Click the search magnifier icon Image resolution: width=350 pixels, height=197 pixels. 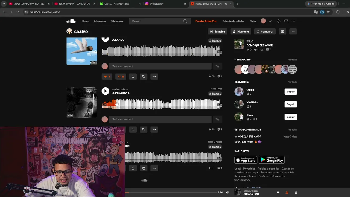coord(185,21)
